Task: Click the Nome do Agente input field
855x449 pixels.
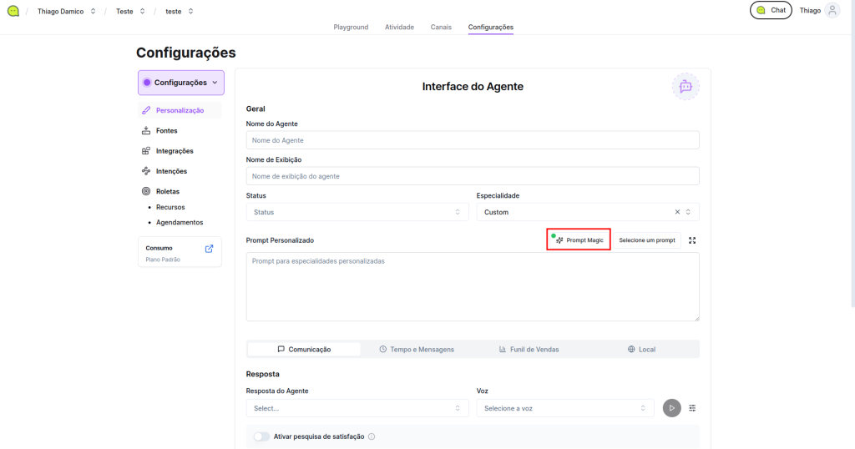Action: pyautogui.click(x=473, y=140)
